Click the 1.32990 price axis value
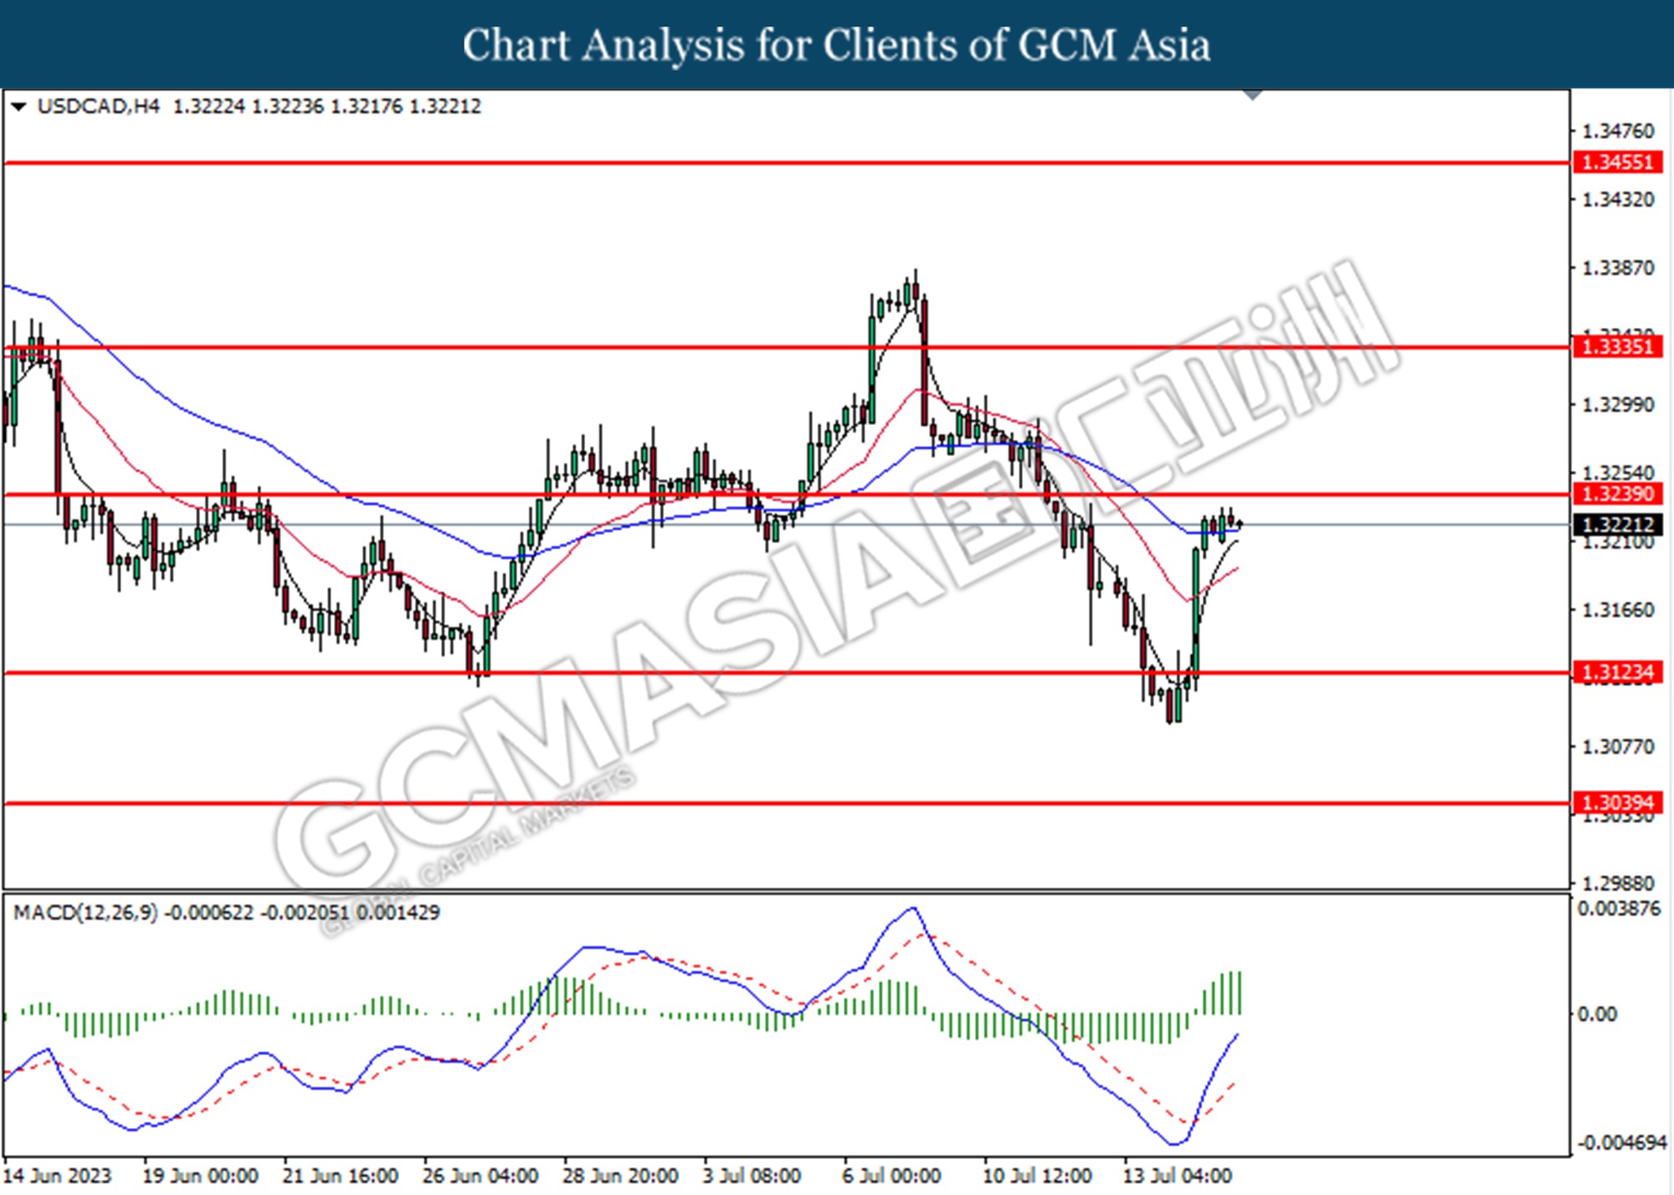1674x1195 pixels. pyautogui.click(x=1618, y=405)
